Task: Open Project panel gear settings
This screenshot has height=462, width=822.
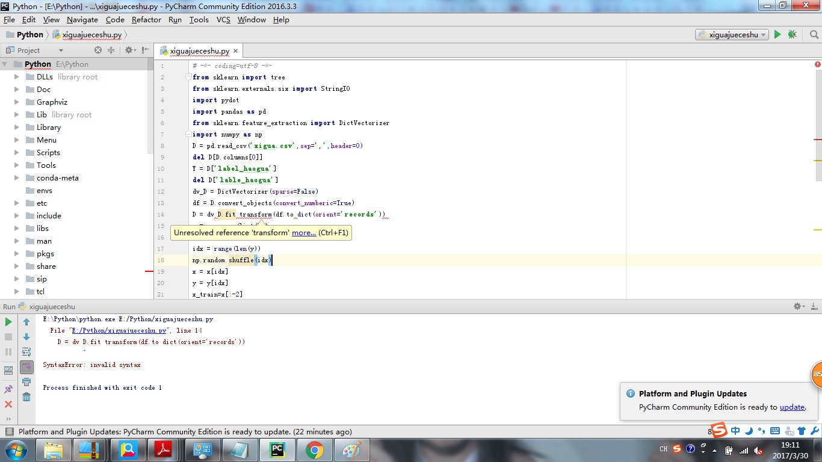Action: coord(129,50)
